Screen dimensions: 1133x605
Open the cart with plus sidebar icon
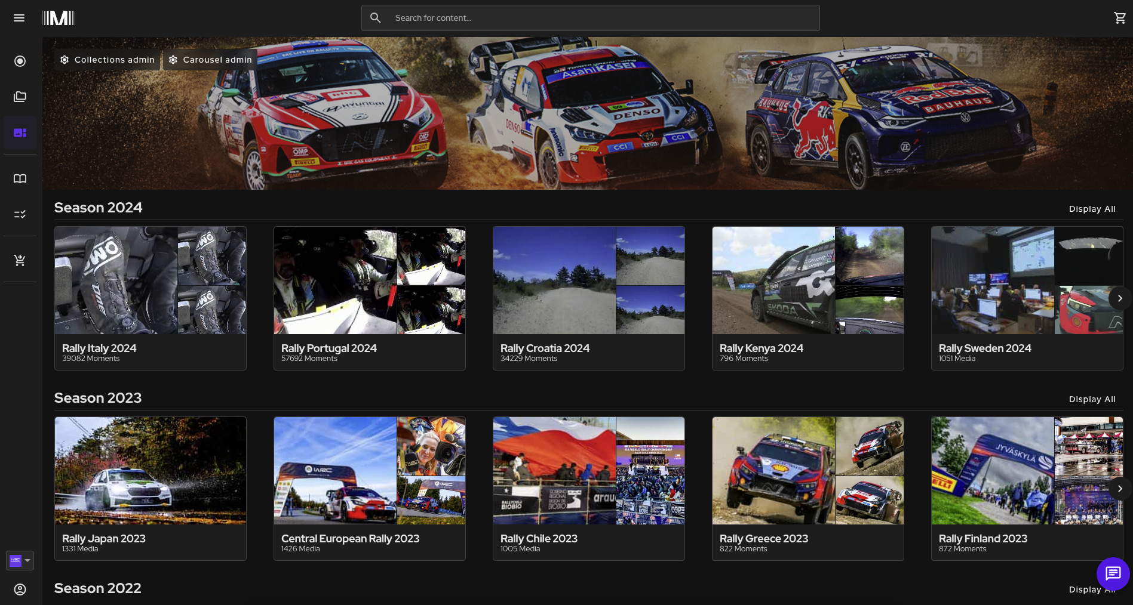click(20, 260)
